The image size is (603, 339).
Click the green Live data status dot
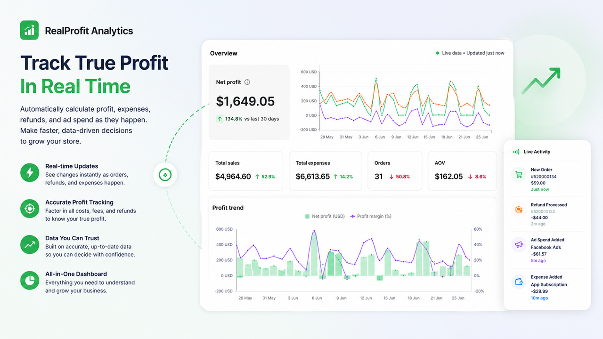tap(438, 53)
